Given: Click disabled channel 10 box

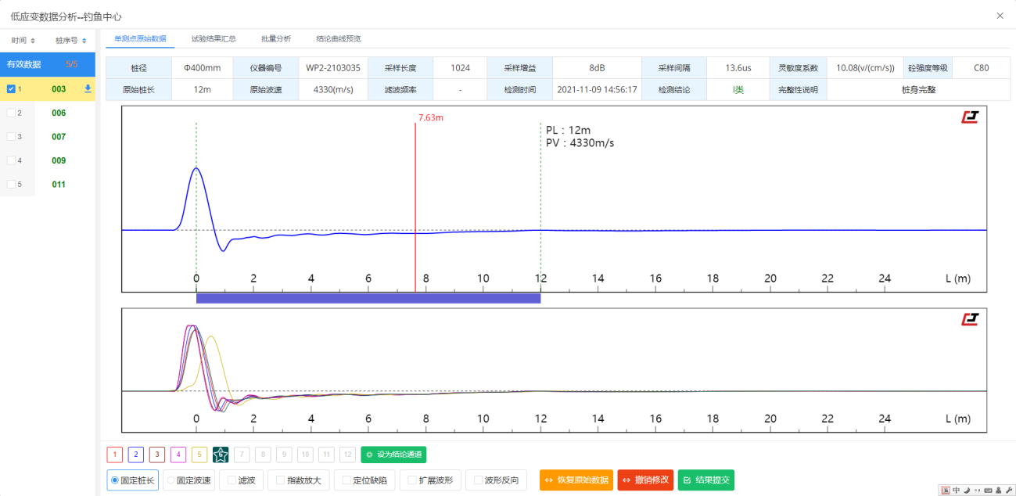Looking at the screenshot, I should point(305,455).
